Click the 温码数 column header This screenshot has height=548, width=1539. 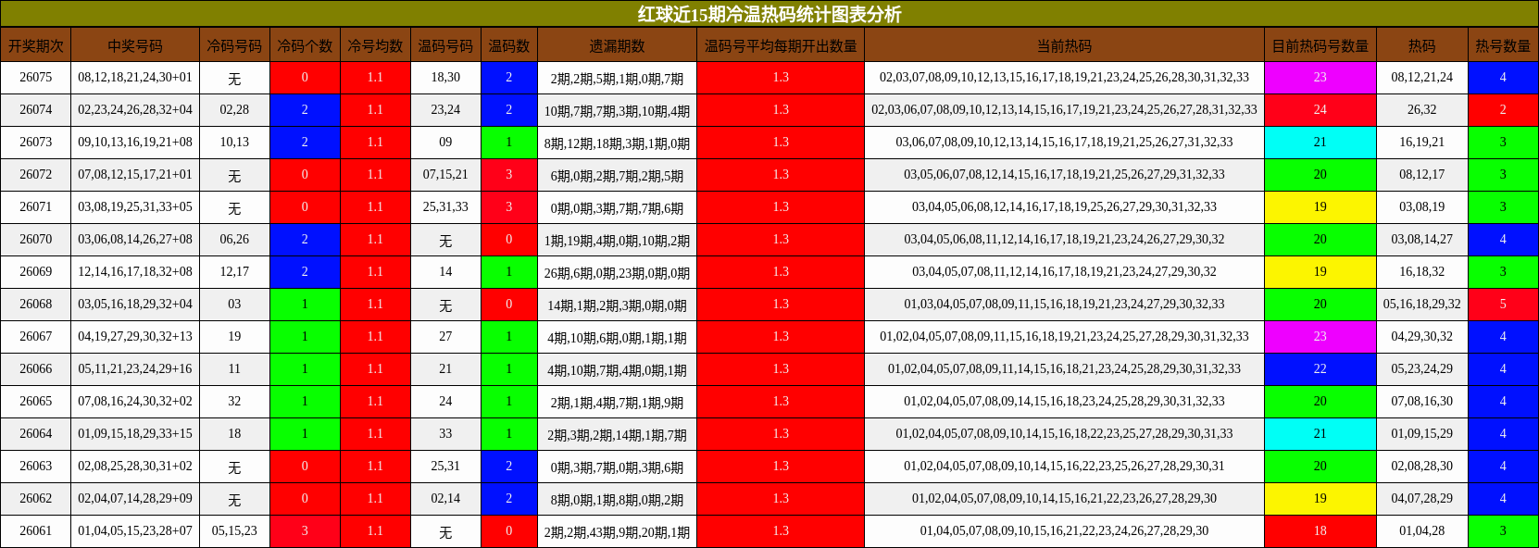click(508, 45)
